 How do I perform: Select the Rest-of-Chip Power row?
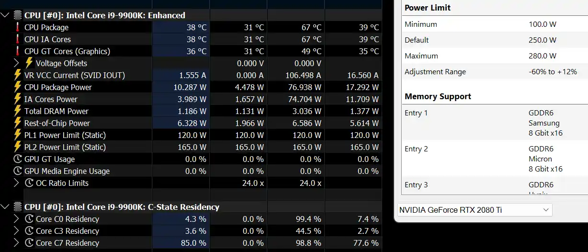[57, 123]
